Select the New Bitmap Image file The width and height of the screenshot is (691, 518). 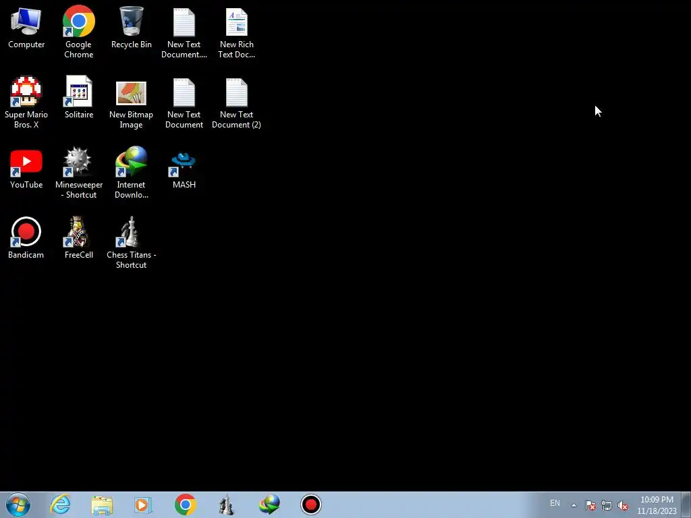131,105
